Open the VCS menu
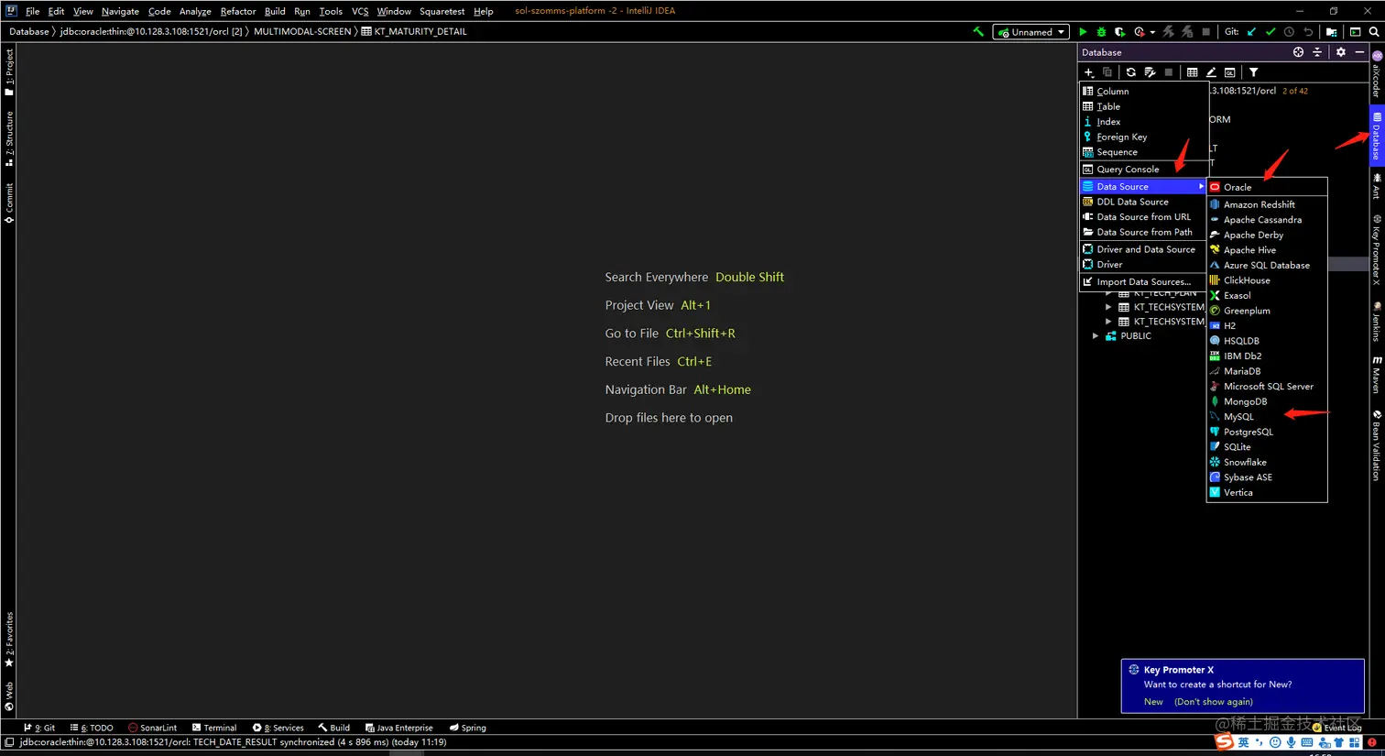The image size is (1385, 756). (360, 11)
